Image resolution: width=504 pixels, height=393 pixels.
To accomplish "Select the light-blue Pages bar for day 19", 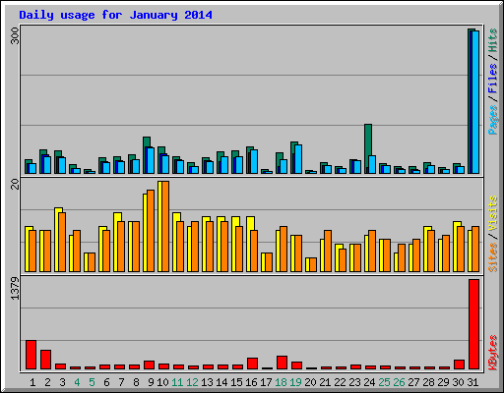I will click(298, 159).
